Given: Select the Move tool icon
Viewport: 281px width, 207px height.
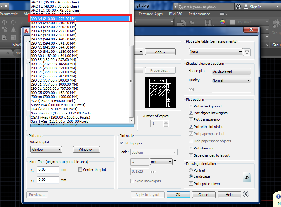Looking at the screenshot, I should (4, 22).
